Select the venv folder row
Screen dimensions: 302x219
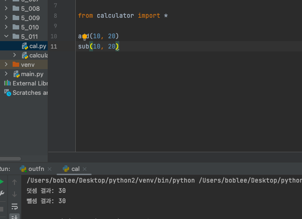coord(24,64)
